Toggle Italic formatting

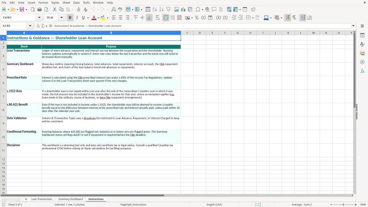tap(77, 18)
